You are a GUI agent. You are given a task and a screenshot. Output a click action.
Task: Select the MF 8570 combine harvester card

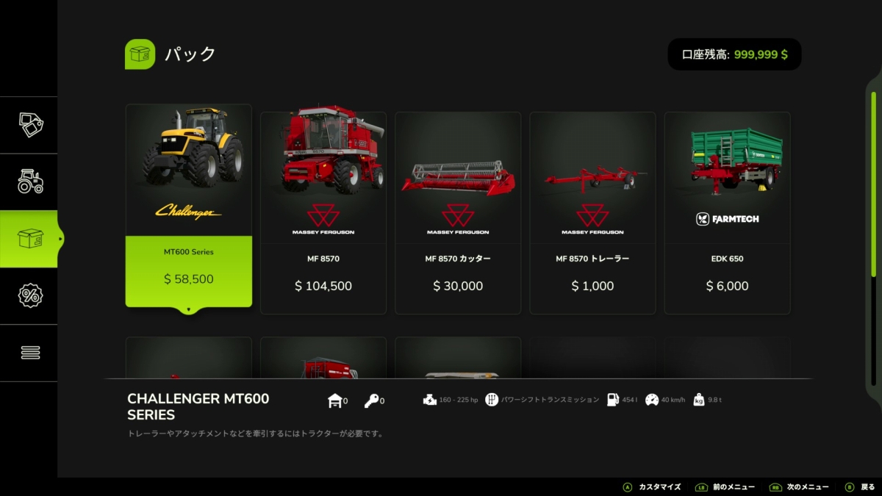click(x=323, y=213)
